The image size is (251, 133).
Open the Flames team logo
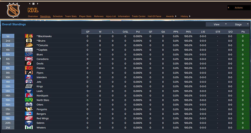(x=29, y=68)
